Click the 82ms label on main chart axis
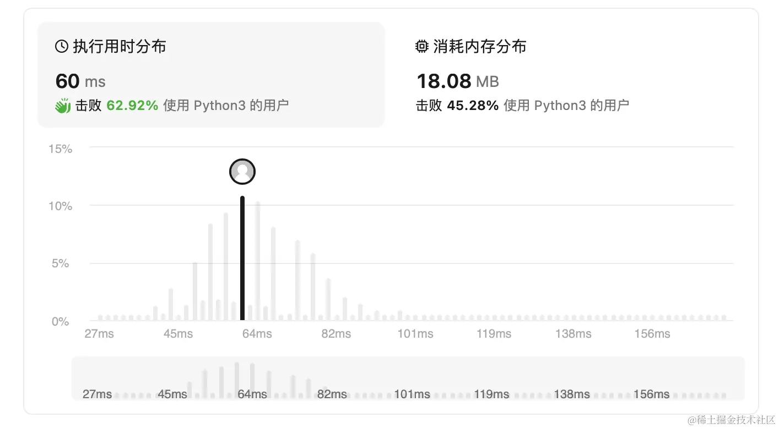 [x=336, y=334]
